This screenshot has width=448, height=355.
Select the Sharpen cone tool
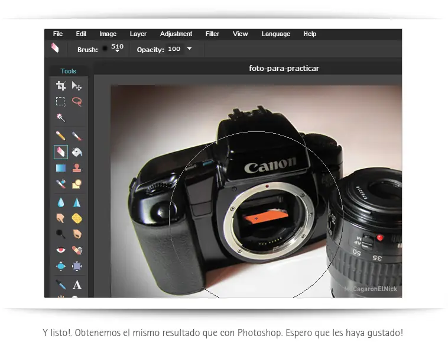pos(77,202)
